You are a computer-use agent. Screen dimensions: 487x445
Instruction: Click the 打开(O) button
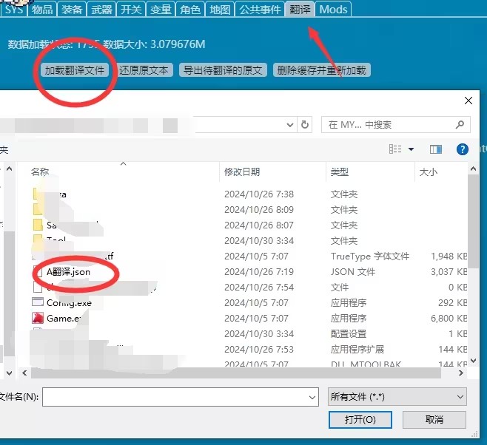pyautogui.click(x=360, y=420)
